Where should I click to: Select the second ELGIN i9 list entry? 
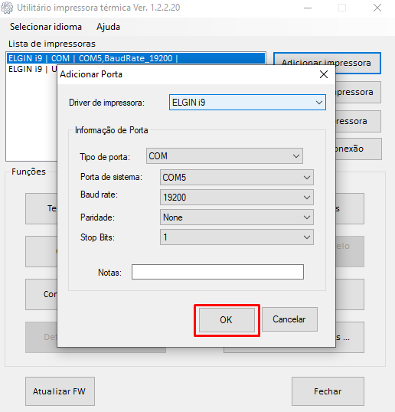[x=32, y=69]
